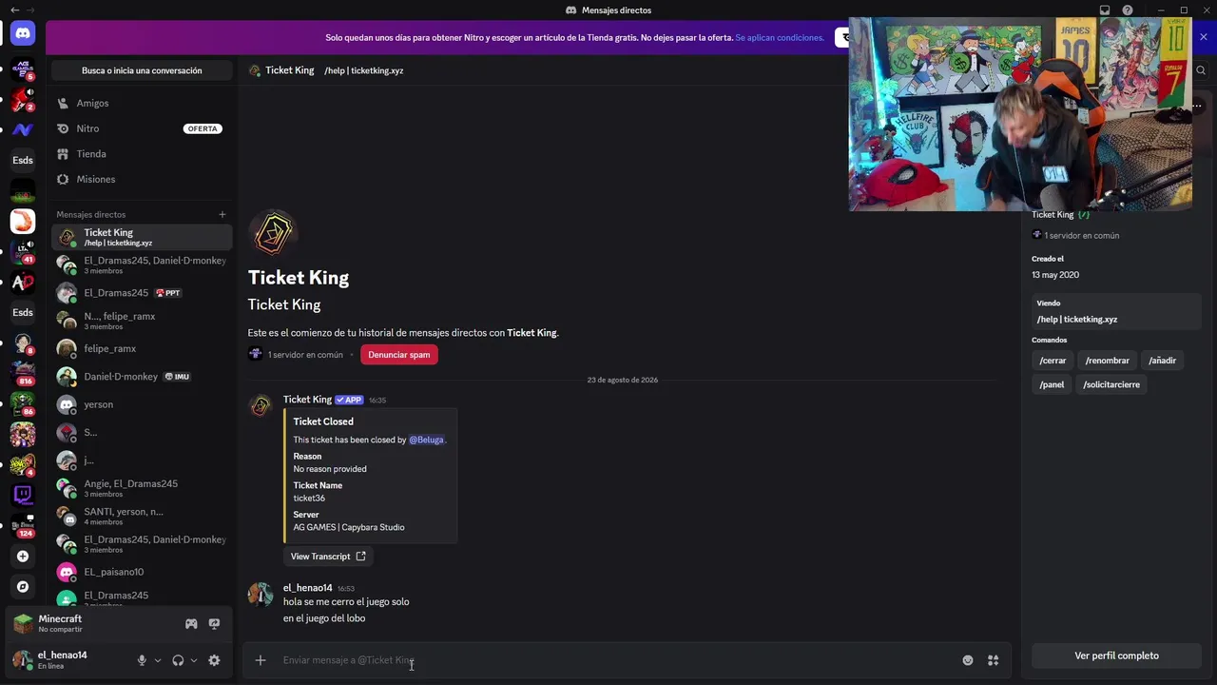Open Tienda shop

pyautogui.click(x=142, y=154)
